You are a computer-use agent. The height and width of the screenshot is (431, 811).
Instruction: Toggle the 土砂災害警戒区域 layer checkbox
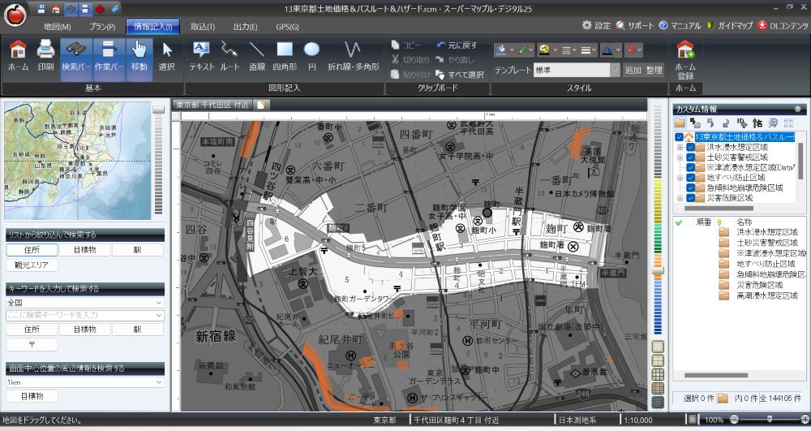[690, 157]
